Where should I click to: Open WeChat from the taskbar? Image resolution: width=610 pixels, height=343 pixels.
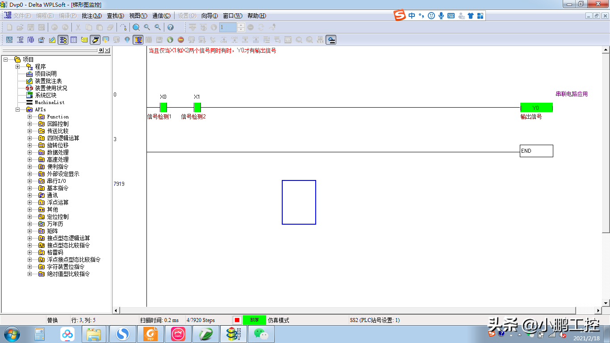261,334
